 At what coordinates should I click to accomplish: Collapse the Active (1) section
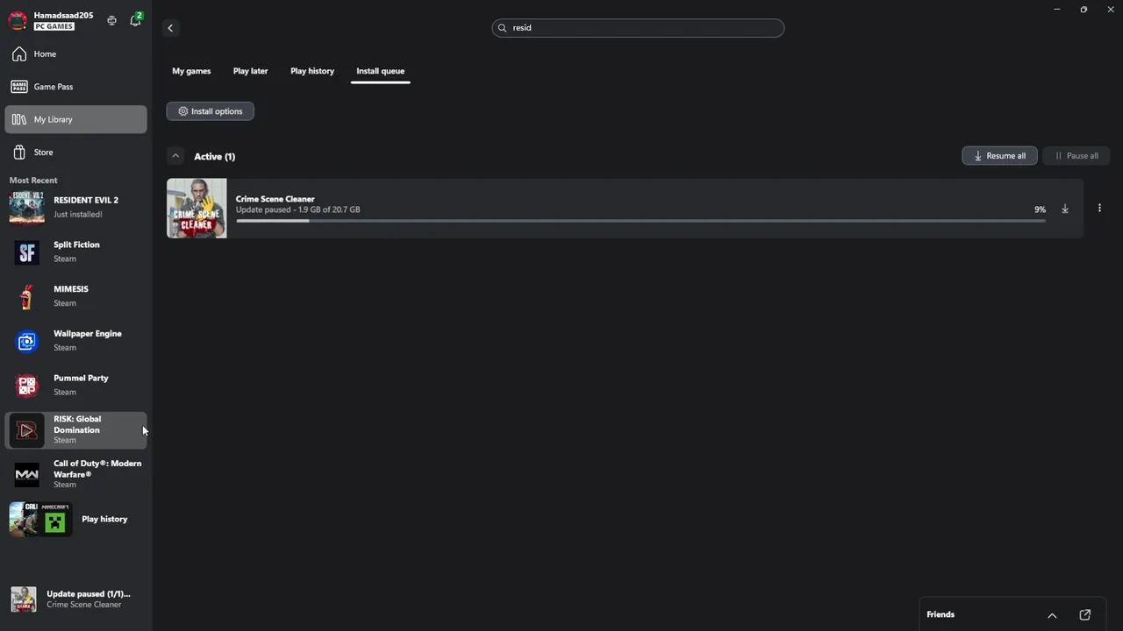[175, 156]
